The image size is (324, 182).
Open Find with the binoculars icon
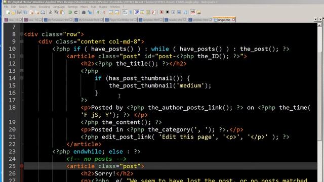click(x=84, y=12)
